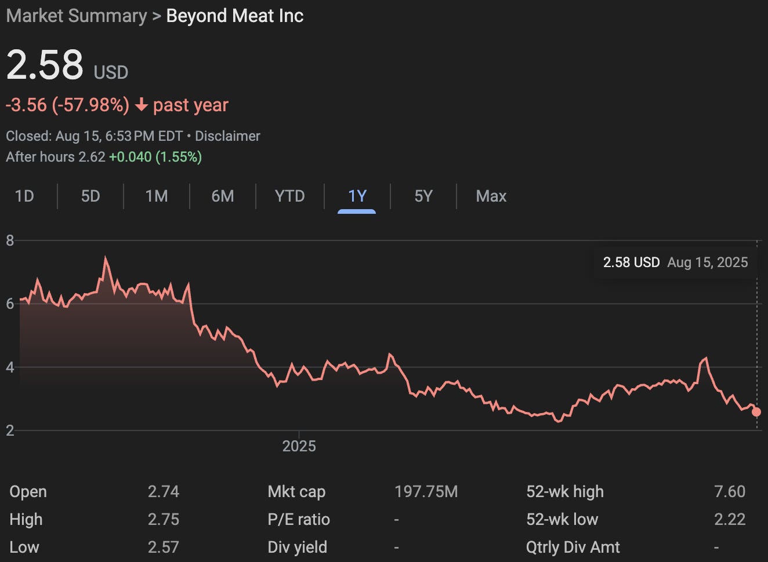Click the +0.040 (1.55%) after-hours change
The width and height of the screenshot is (768, 562).
pyautogui.click(x=155, y=157)
